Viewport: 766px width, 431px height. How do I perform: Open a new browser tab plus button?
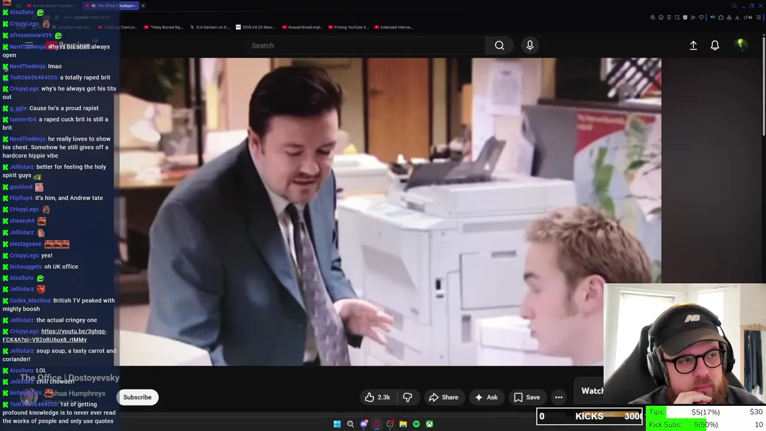143,5
